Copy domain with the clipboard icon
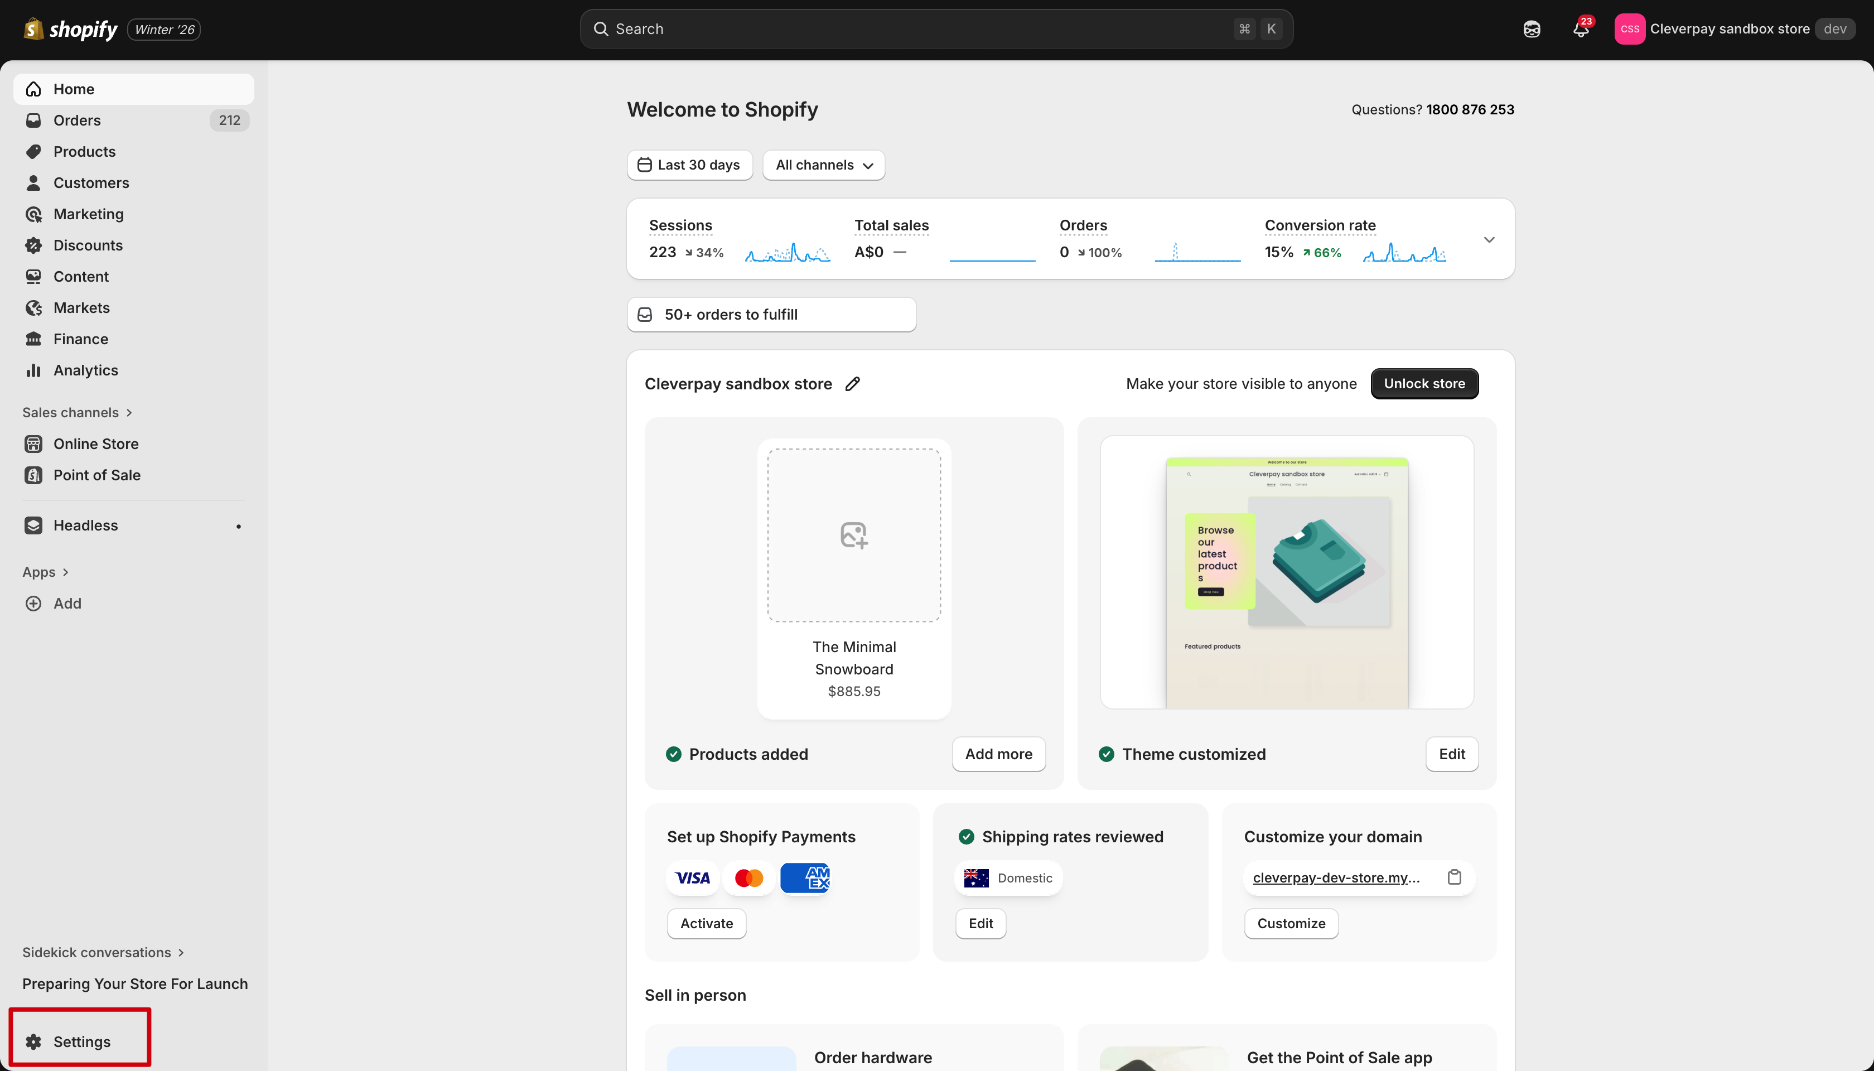The image size is (1874, 1071). tap(1454, 877)
